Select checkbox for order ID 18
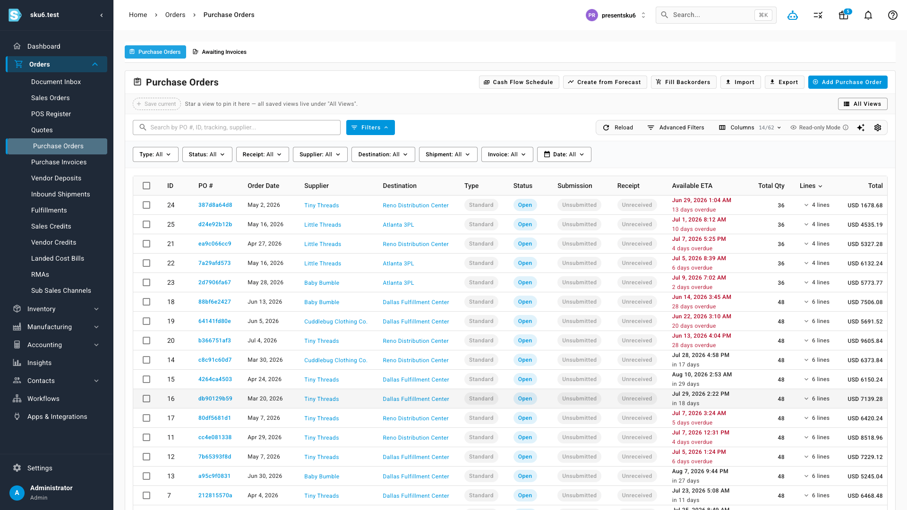907x510 pixels. pos(146,302)
